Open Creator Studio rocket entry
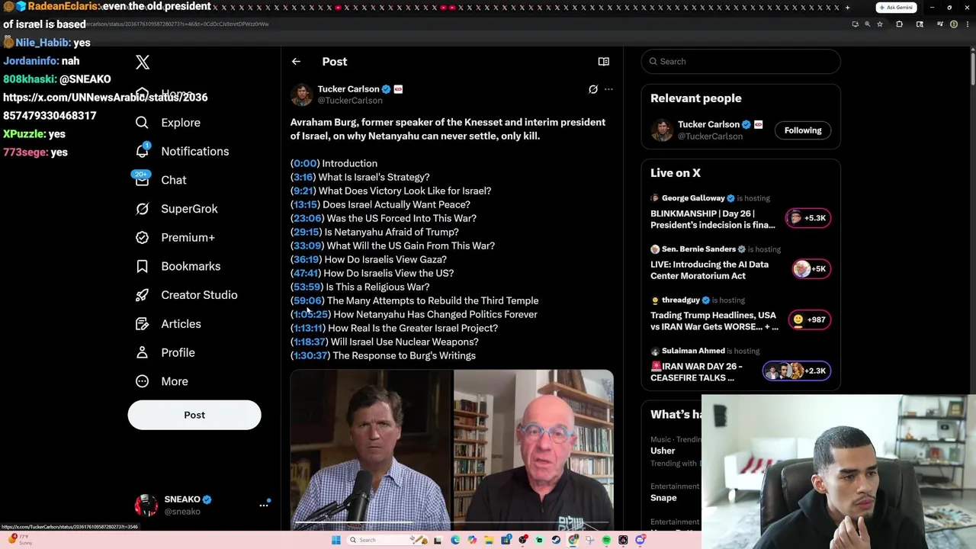Screen dimensions: 976x549 [186, 295]
